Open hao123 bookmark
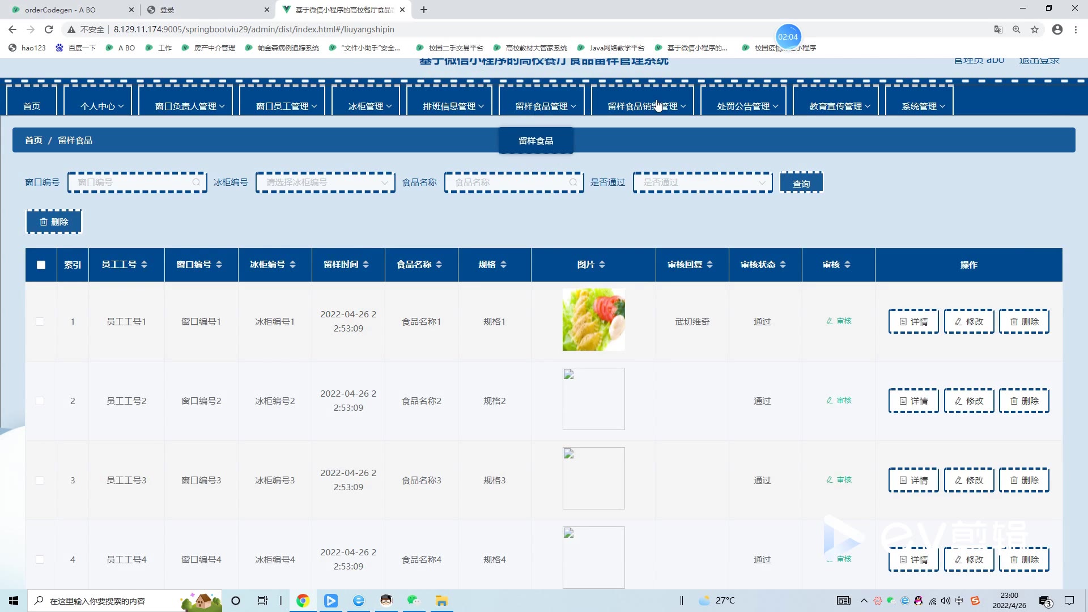This screenshot has width=1088, height=612. [x=27, y=48]
